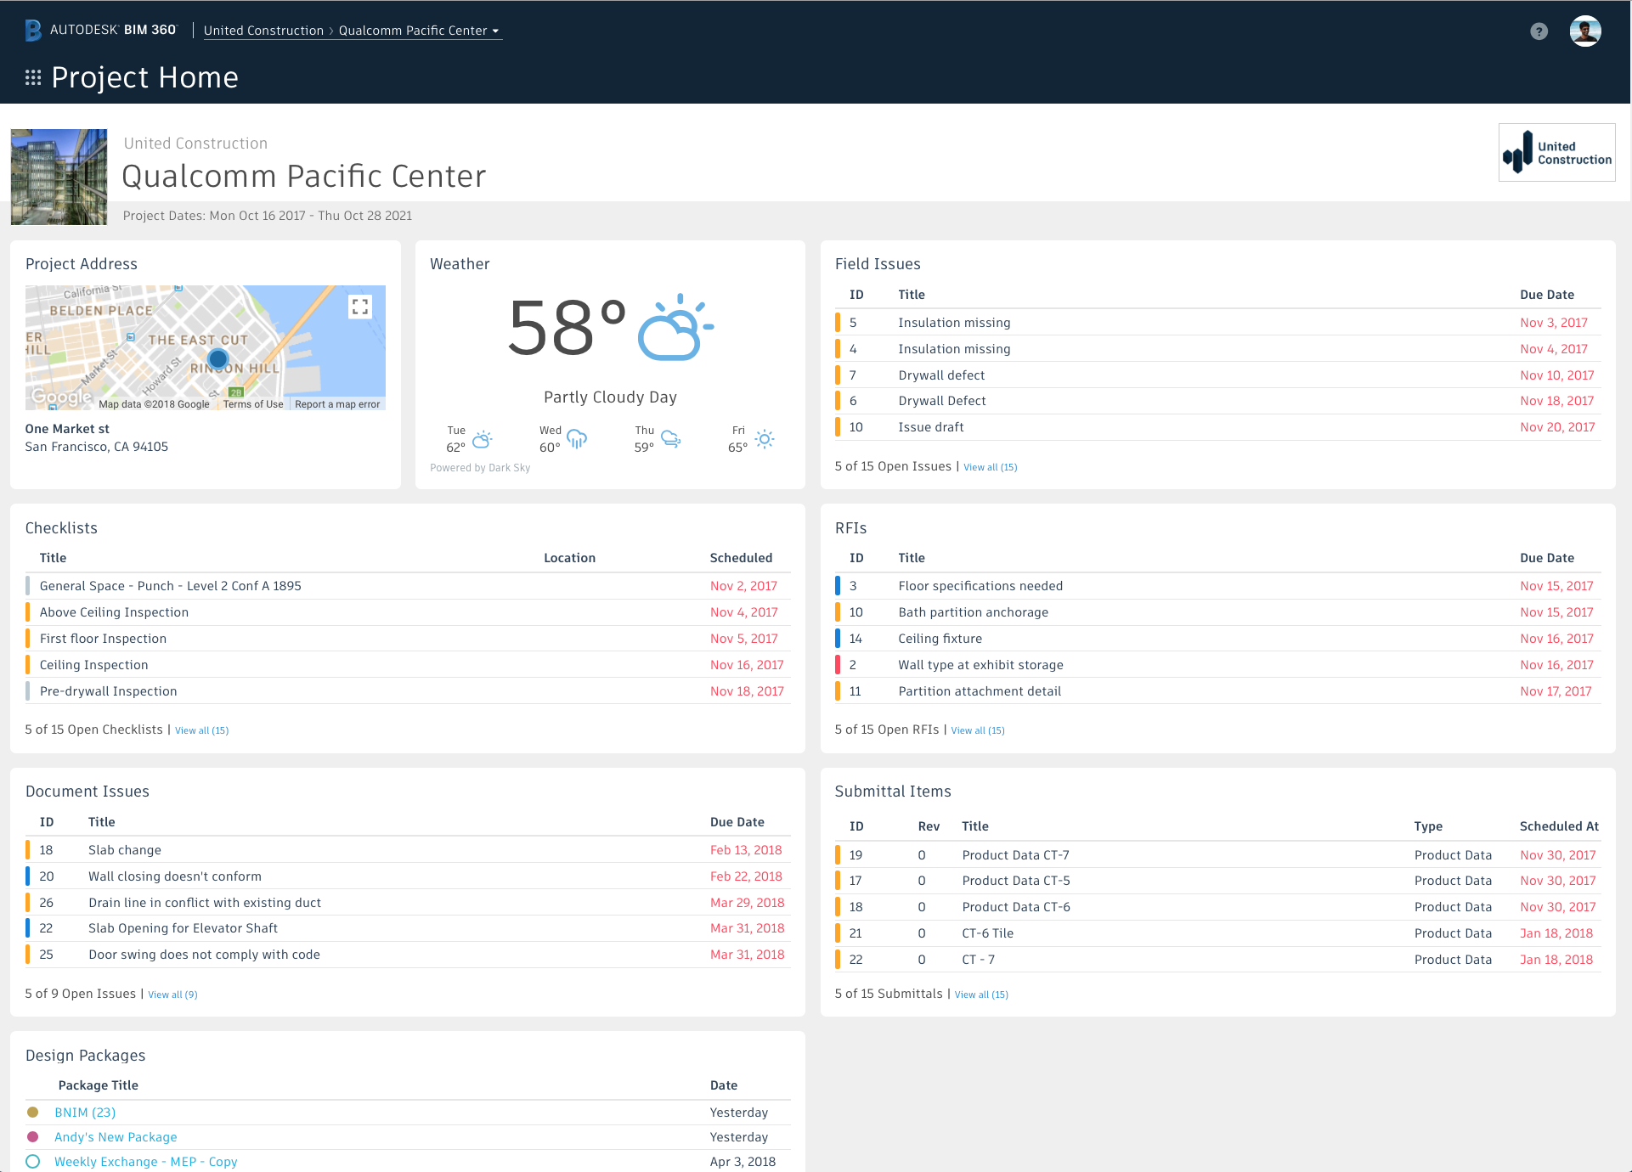Select United Construction in the breadcrumb

click(x=263, y=30)
